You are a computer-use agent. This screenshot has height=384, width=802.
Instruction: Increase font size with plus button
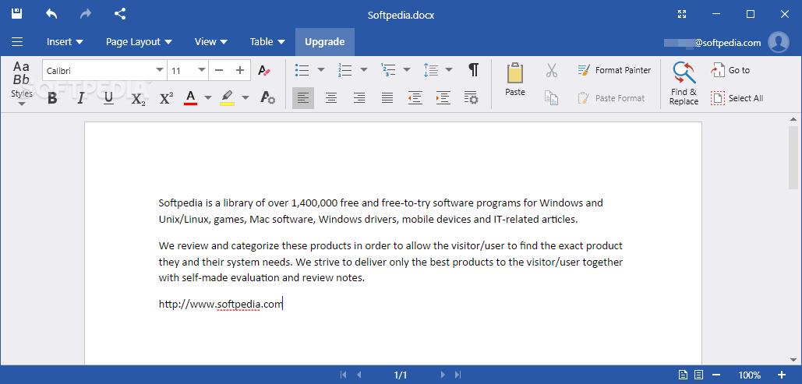click(x=240, y=71)
